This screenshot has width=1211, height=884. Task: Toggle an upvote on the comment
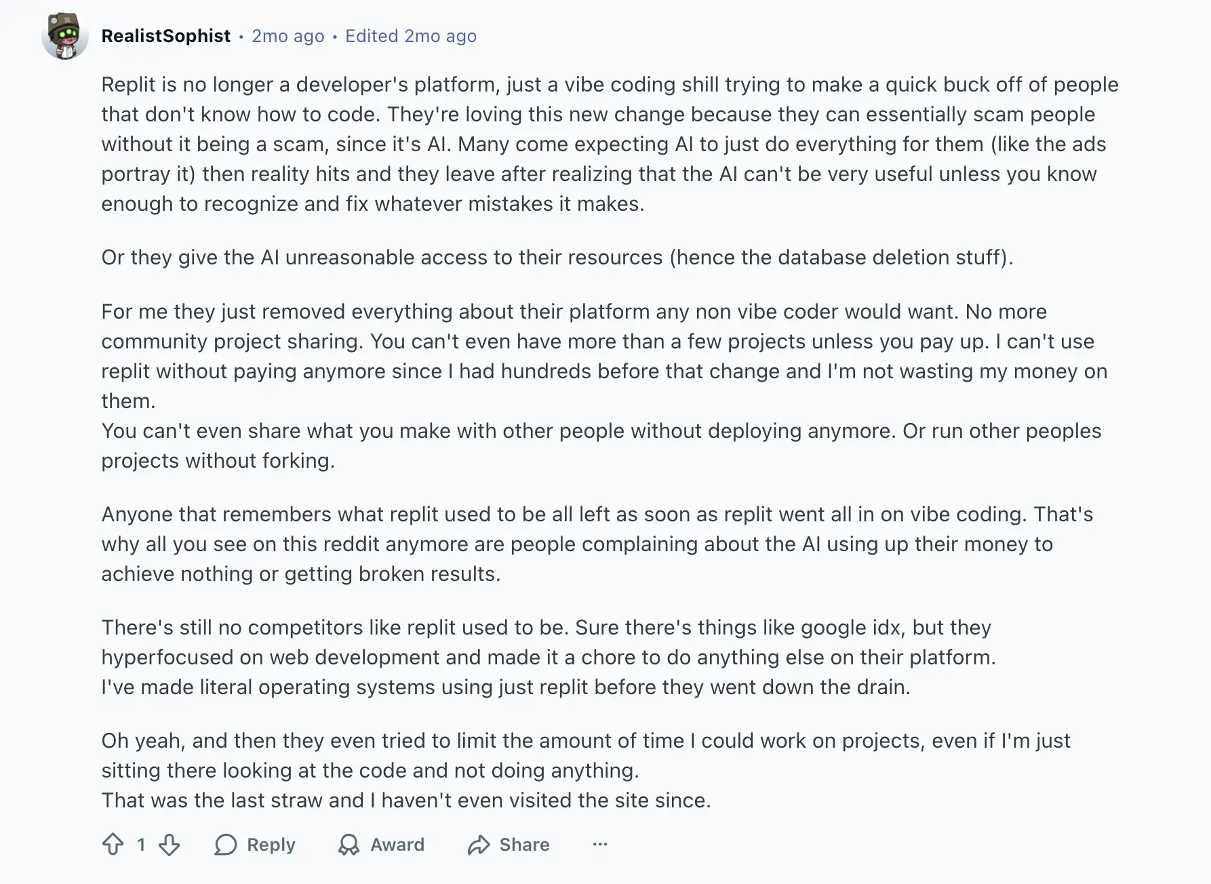[114, 845]
